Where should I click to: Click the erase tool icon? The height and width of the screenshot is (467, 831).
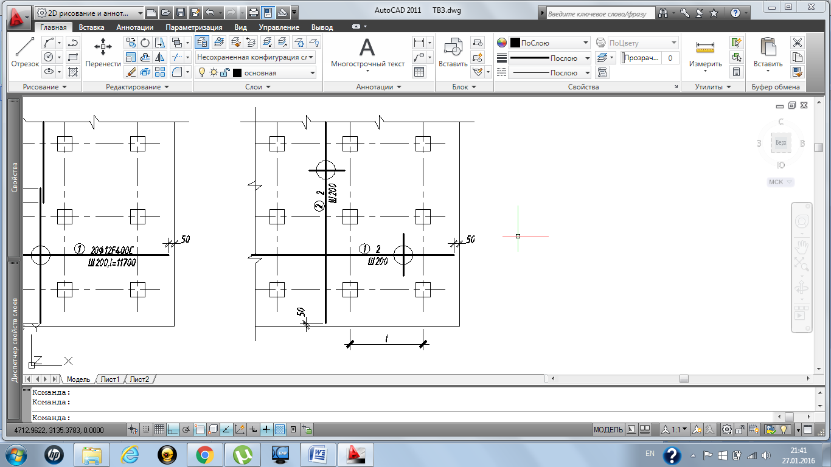point(130,72)
